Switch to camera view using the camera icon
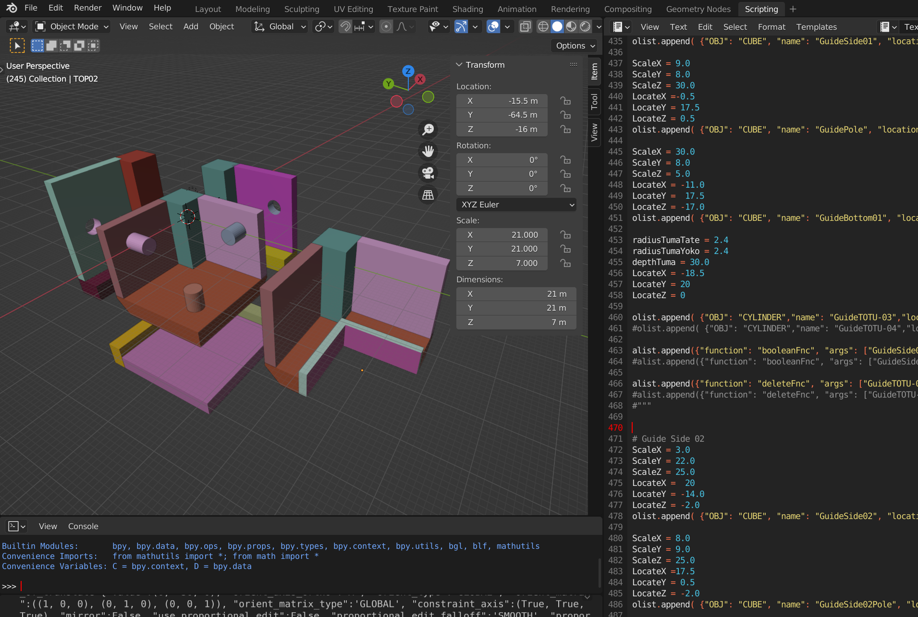Screen dimensions: 918x617 [x=428, y=173]
